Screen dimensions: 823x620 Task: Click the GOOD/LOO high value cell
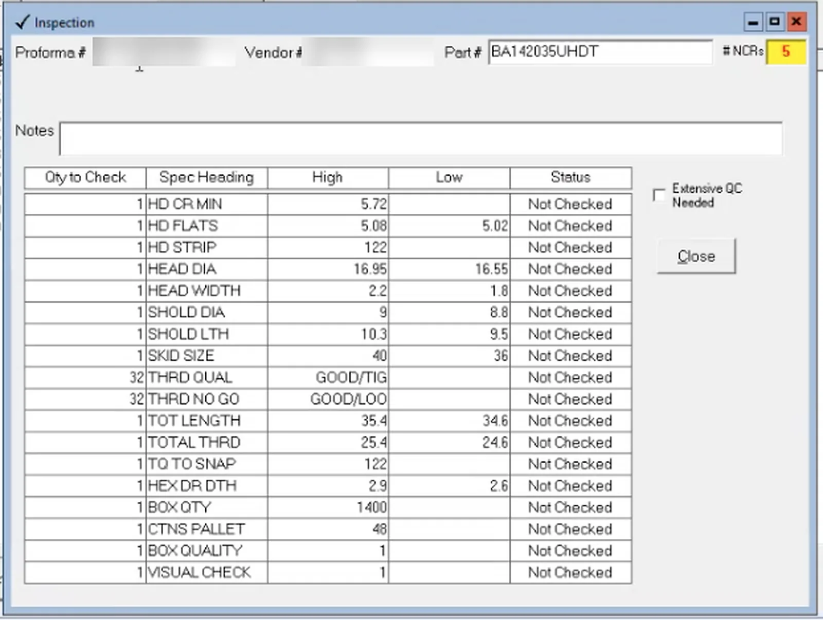click(328, 399)
